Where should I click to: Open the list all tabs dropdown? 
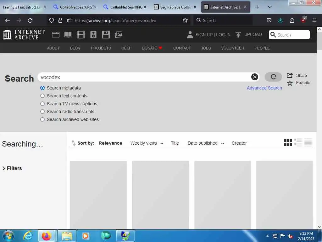click(x=270, y=7)
